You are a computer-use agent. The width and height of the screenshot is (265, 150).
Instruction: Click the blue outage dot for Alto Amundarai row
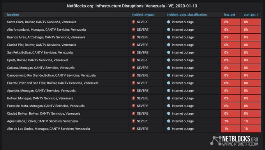tap(168, 29)
